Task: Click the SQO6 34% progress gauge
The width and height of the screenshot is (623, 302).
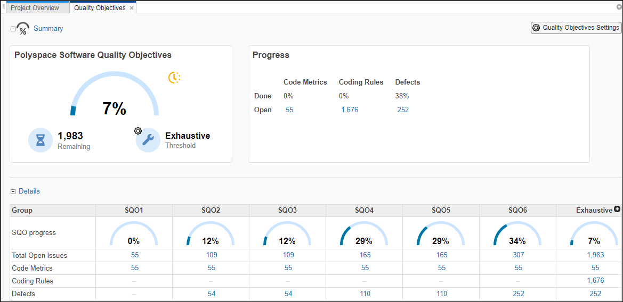Action: point(517,234)
